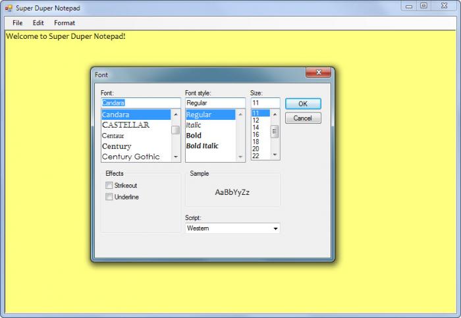Confirm font with OK button

pos(303,104)
